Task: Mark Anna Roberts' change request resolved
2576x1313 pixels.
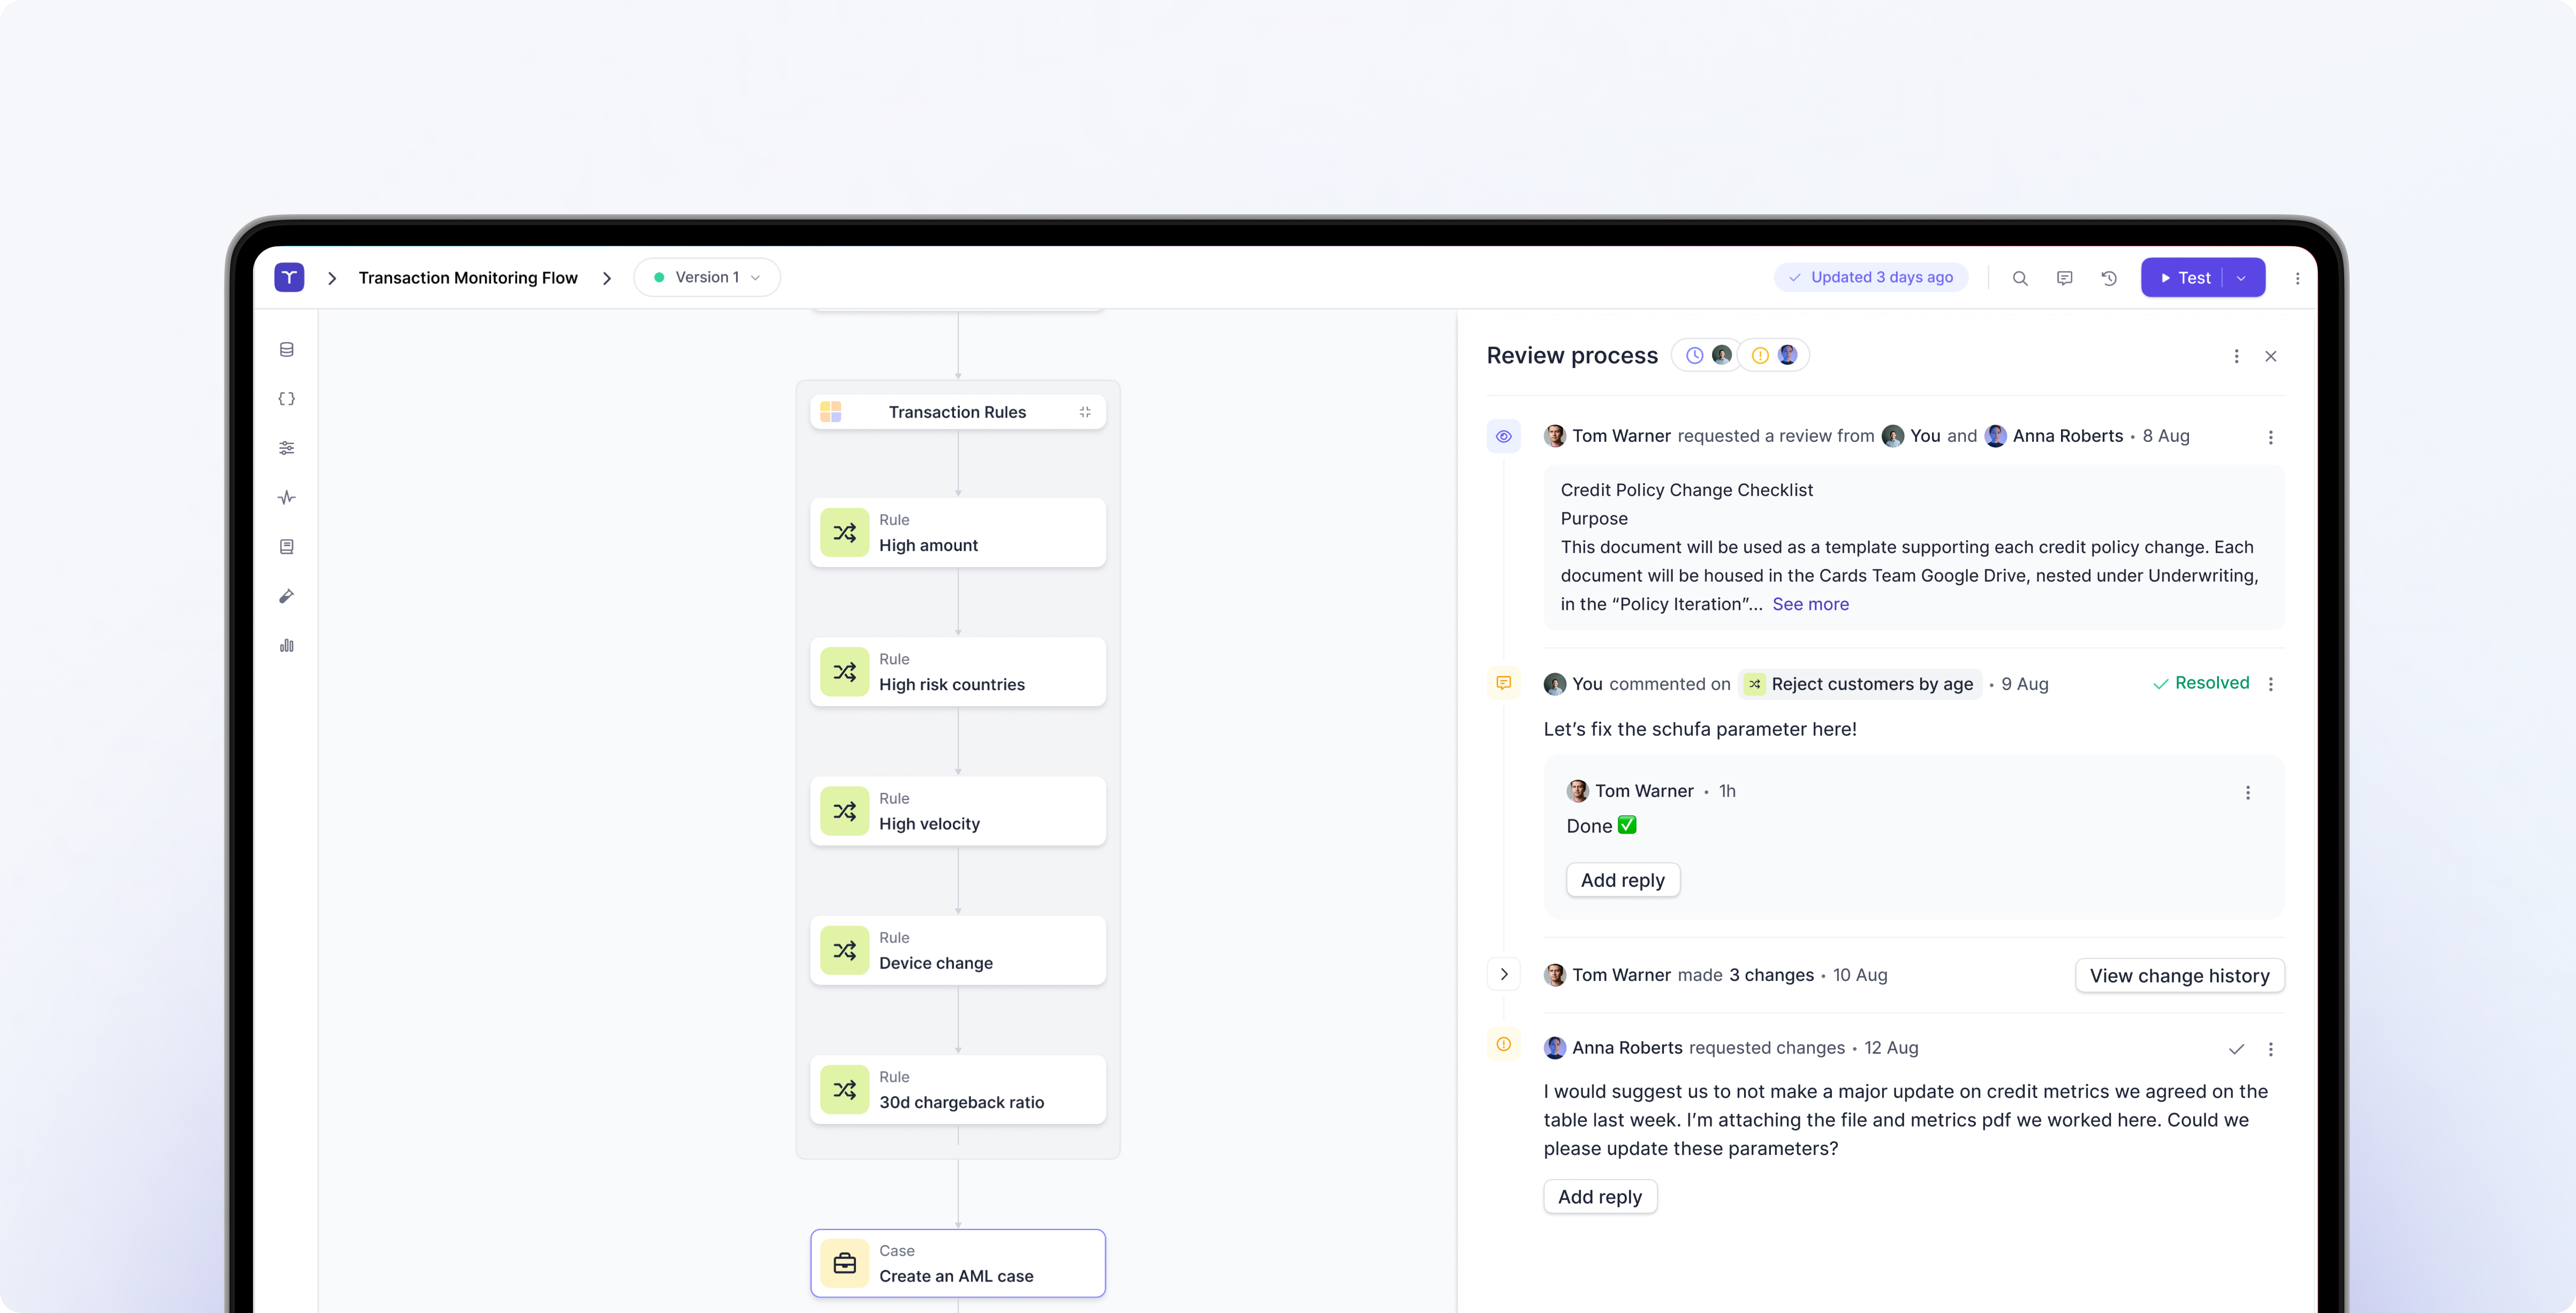Action: point(2236,1049)
